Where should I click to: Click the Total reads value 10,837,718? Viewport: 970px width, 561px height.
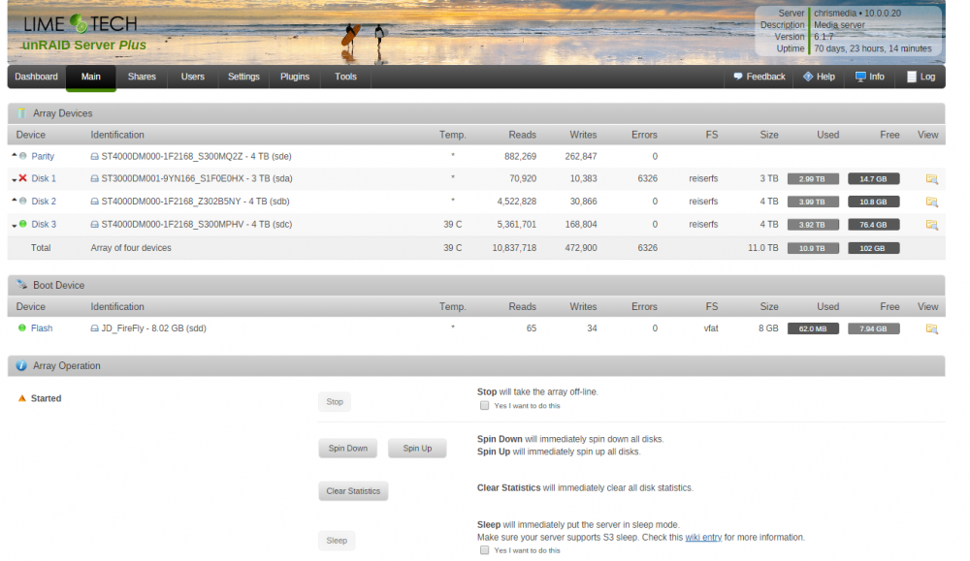(x=514, y=248)
